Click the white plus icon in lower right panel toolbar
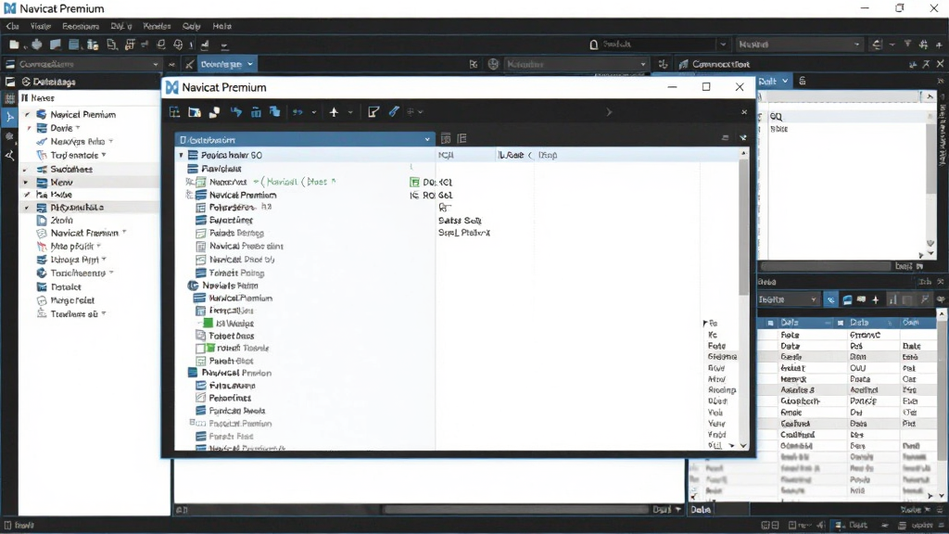Viewport: 949px width, 534px height. (x=875, y=299)
